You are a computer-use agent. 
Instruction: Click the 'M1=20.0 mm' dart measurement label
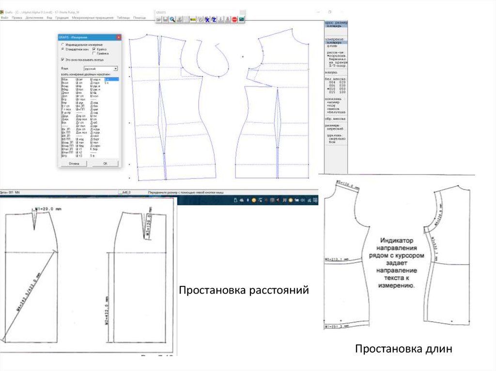point(48,209)
